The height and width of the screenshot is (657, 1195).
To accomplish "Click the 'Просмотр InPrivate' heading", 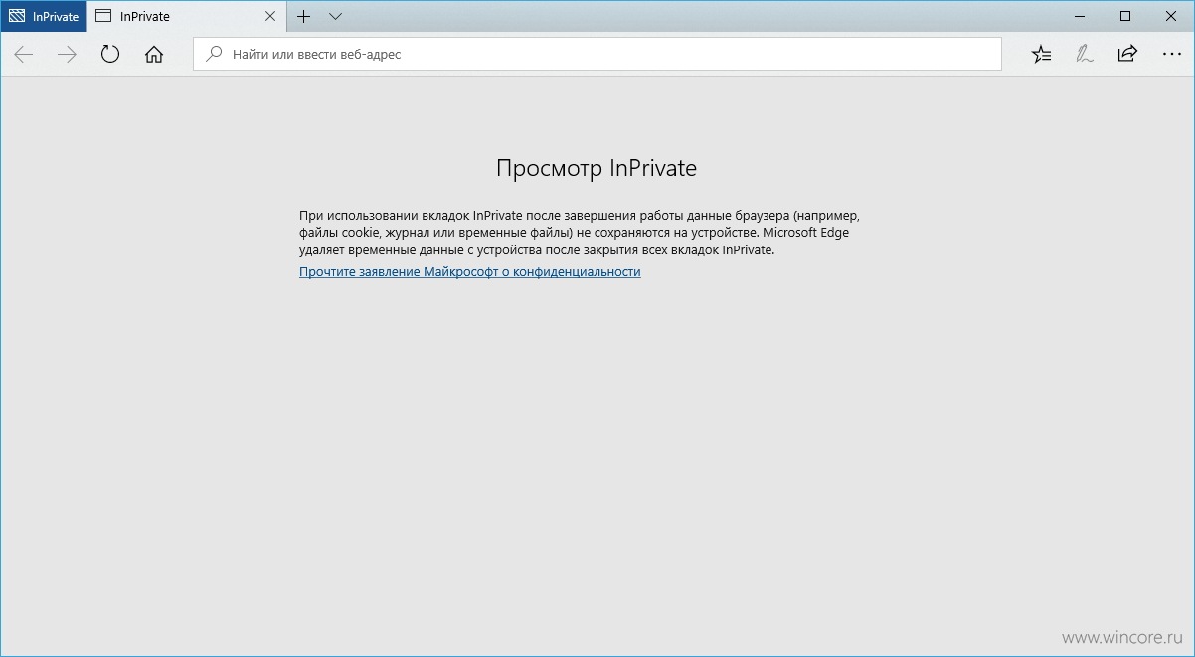I will [x=597, y=168].
